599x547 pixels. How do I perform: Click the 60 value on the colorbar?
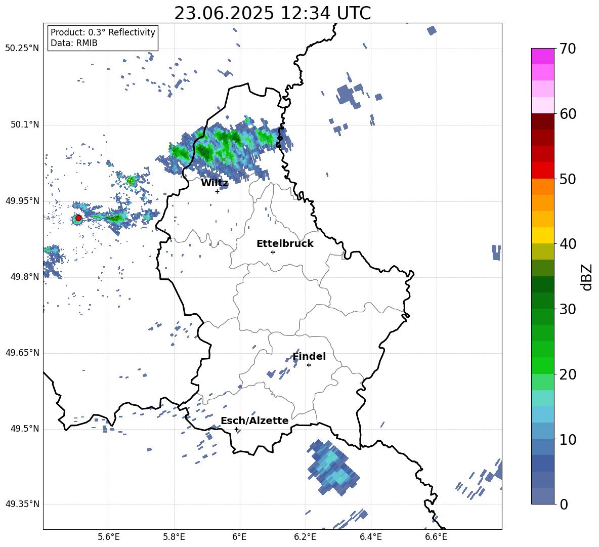tap(568, 114)
